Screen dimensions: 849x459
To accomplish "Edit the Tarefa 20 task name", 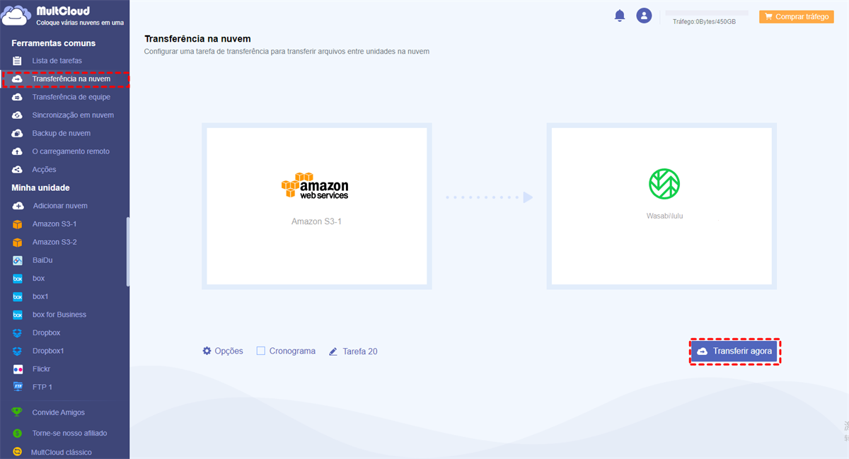I will [360, 351].
